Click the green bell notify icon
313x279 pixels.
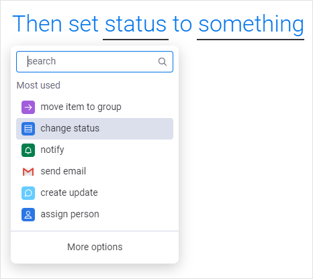(28, 150)
